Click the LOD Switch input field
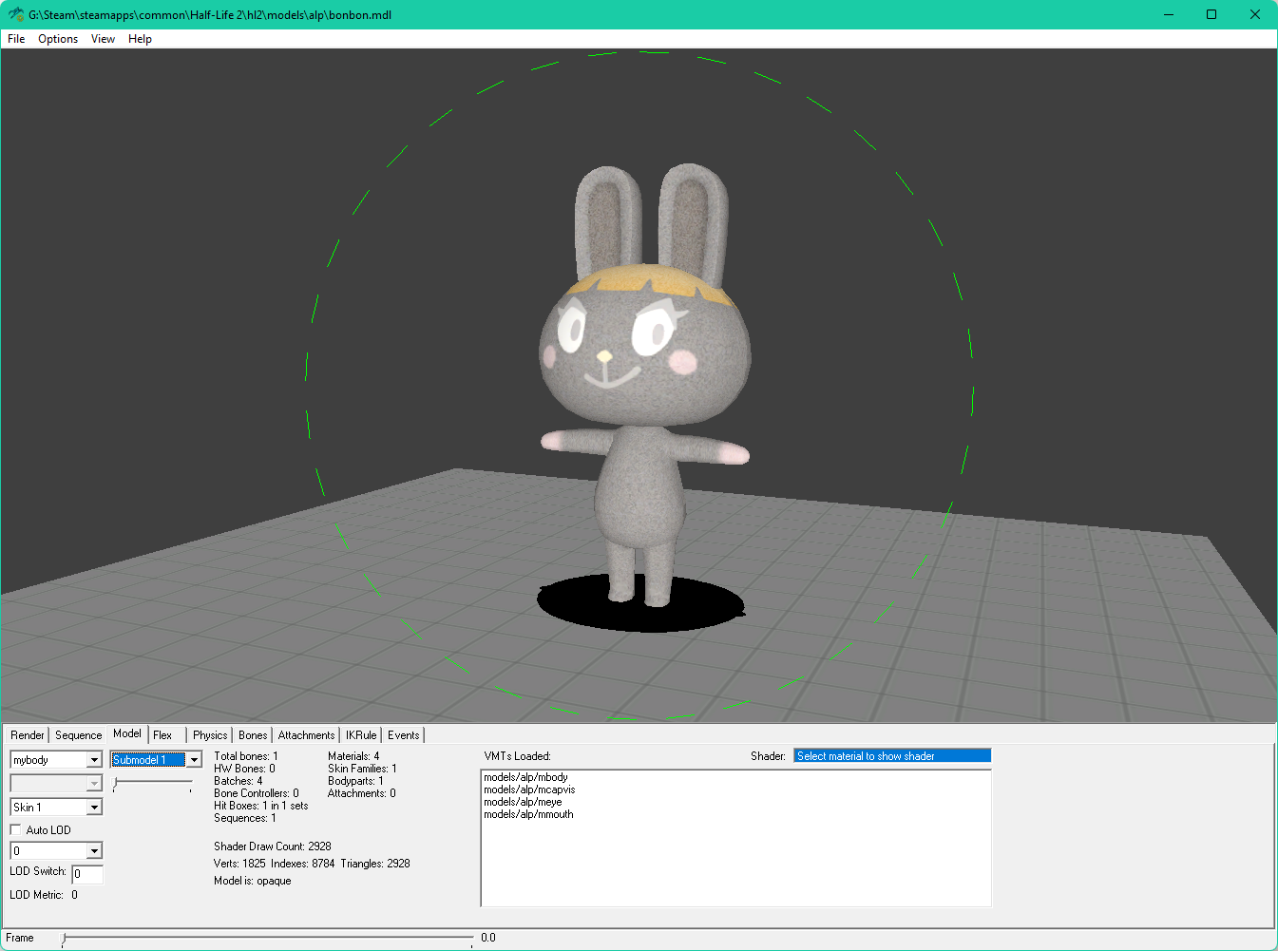The width and height of the screenshot is (1278, 951). tap(87, 874)
